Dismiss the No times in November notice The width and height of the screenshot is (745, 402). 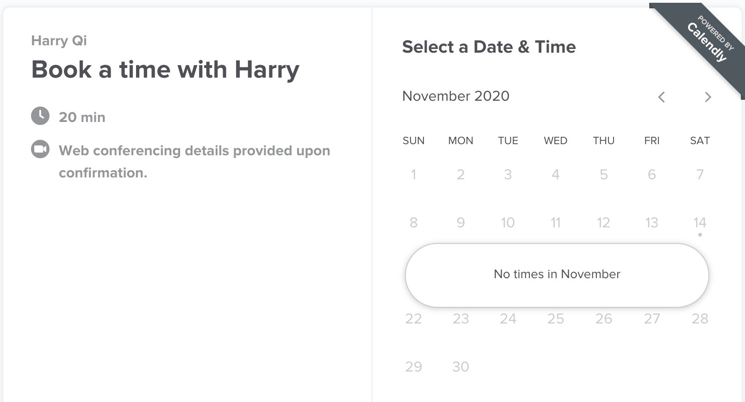(x=557, y=274)
